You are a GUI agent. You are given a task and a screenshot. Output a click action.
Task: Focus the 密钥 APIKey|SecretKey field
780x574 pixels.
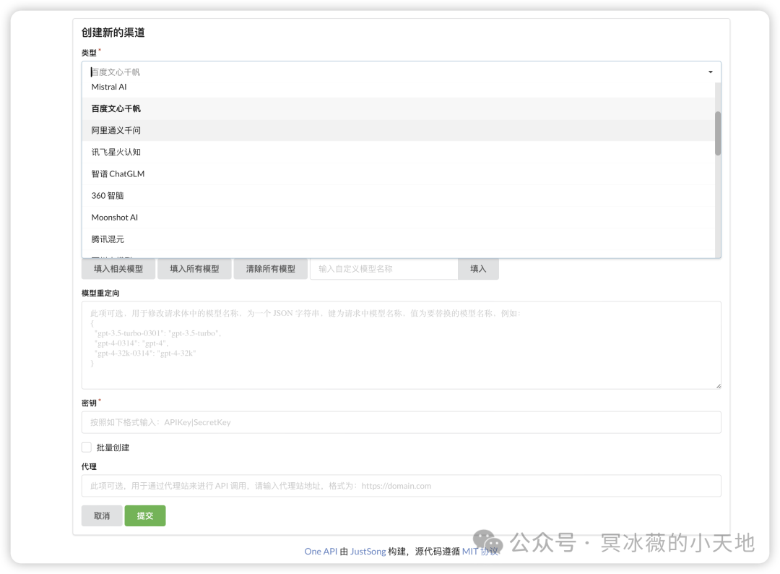pos(402,422)
